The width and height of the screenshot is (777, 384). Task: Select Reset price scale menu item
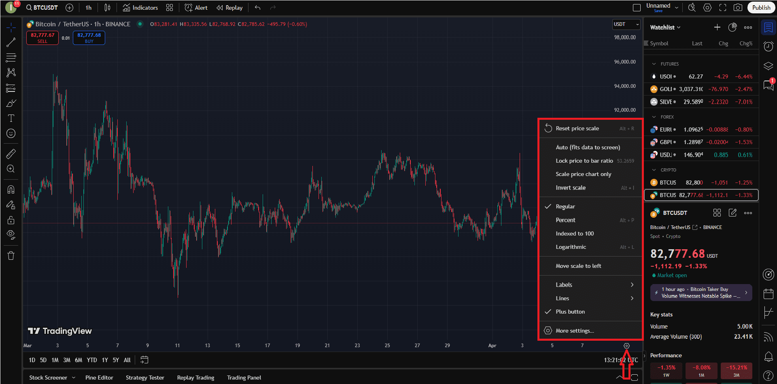coord(590,128)
